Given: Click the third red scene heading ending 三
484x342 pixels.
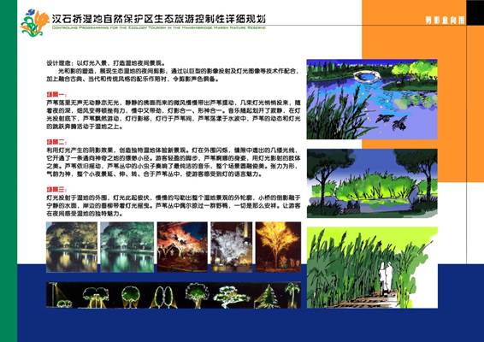Looking at the screenshot, I should pos(56,190).
